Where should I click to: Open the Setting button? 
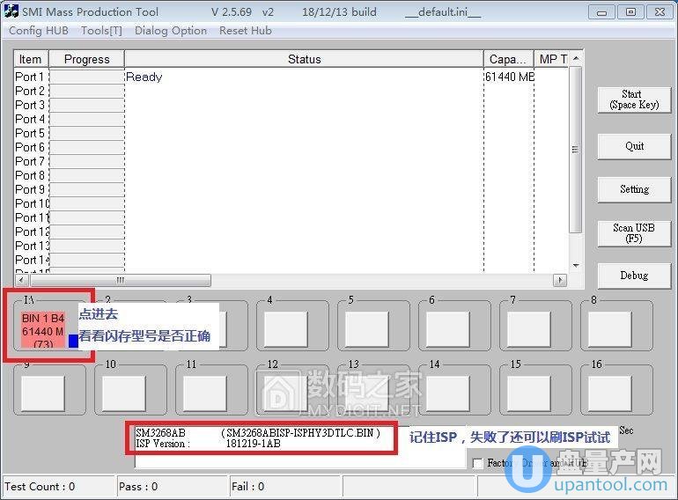coord(633,189)
